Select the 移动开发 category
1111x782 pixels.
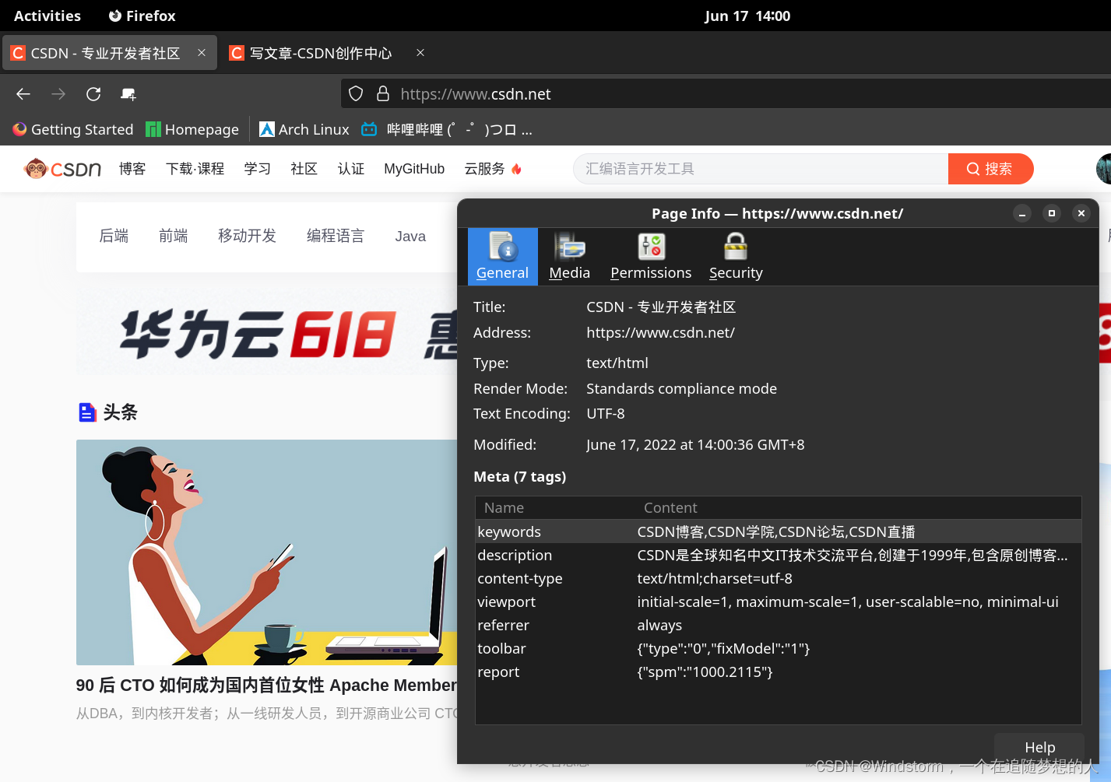tap(247, 236)
